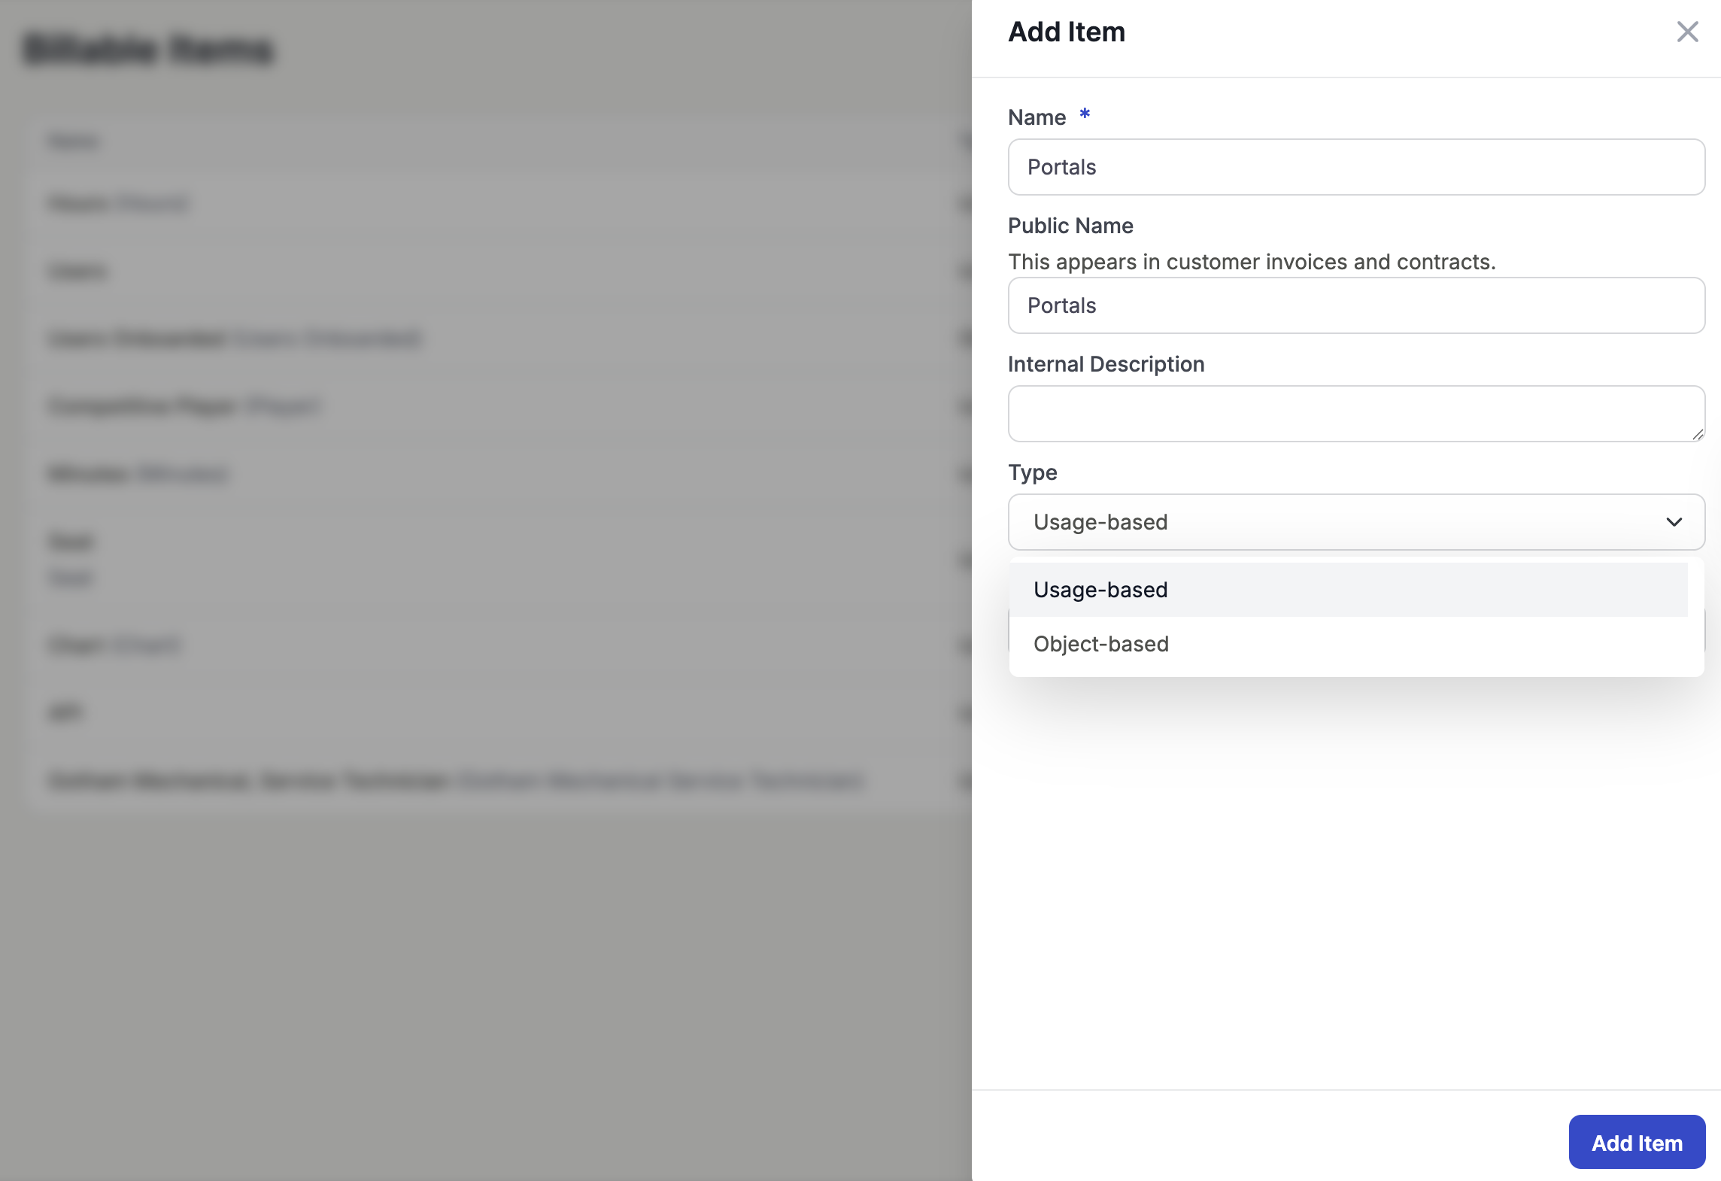Click the blurred Billable Items heading
1721x1181 pixels.
pyautogui.click(x=148, y=50)
